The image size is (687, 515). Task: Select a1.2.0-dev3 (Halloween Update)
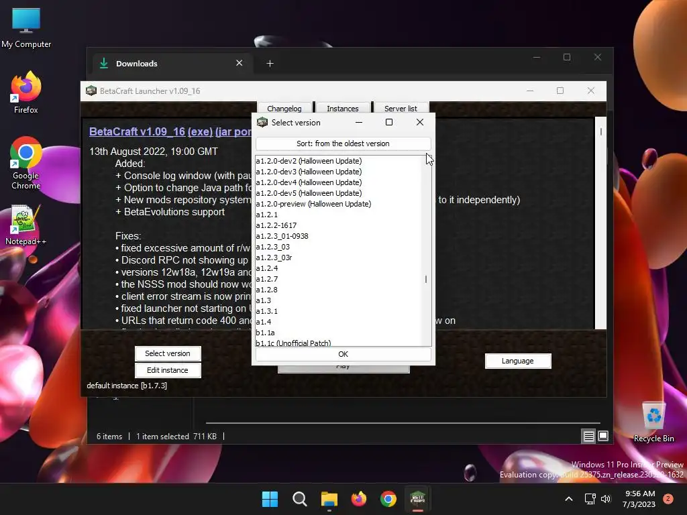point(339,172)
